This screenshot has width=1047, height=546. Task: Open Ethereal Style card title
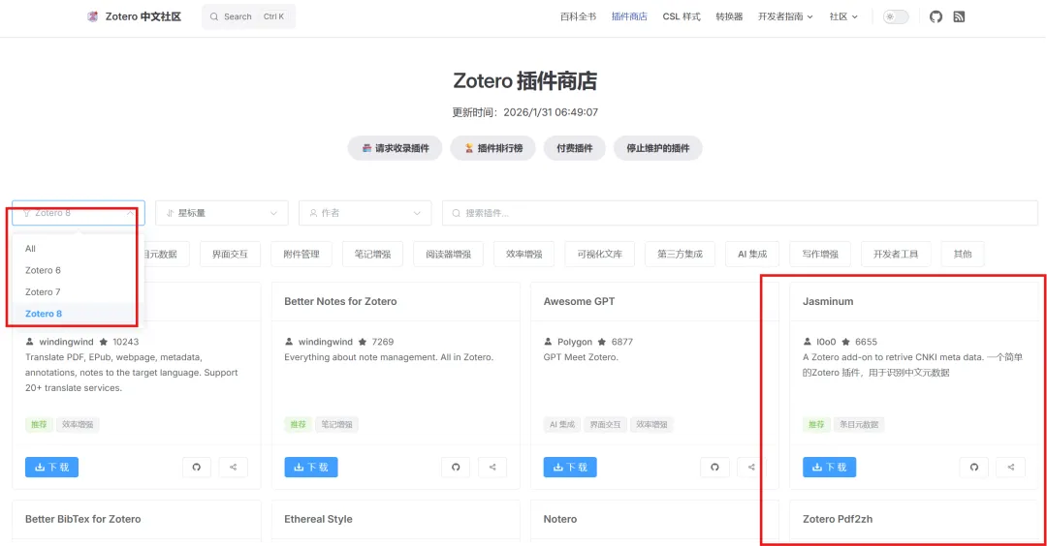click(319, 519)
